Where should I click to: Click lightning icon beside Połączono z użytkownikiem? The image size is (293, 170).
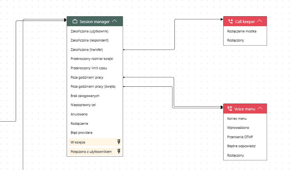tap(119, 152)
